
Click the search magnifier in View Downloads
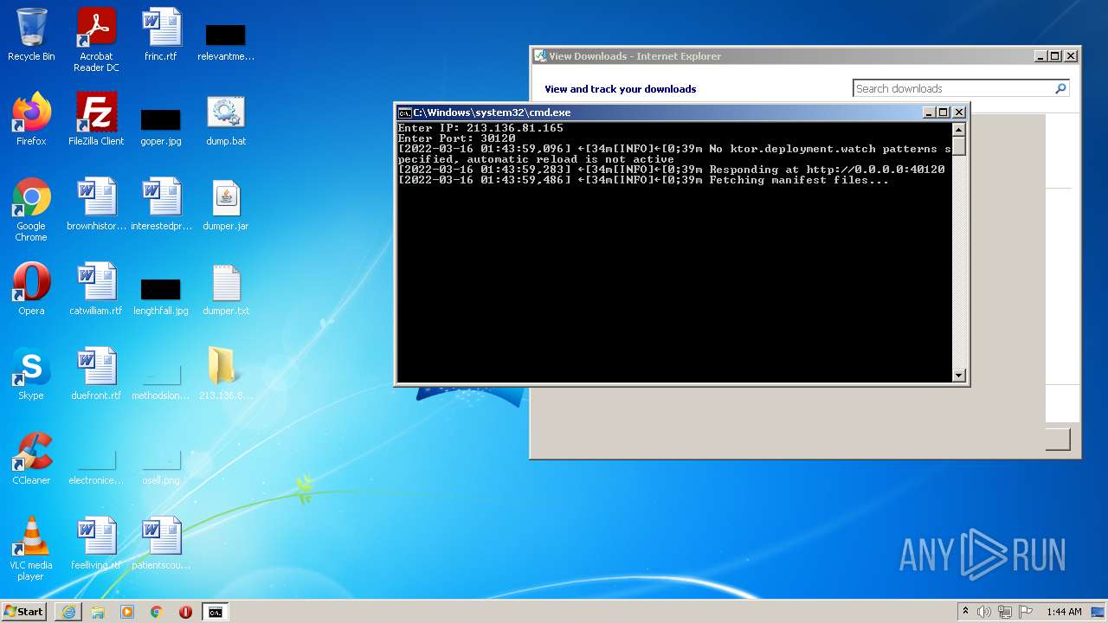[x=1060, y=88]
